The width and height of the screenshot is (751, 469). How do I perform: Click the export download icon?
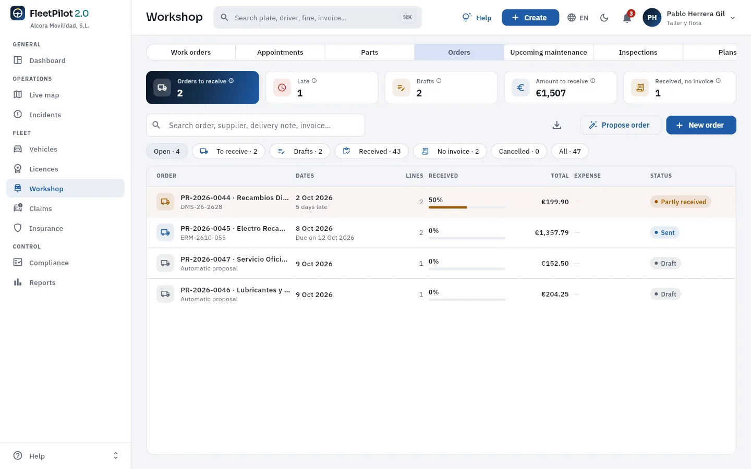point(557,125)
